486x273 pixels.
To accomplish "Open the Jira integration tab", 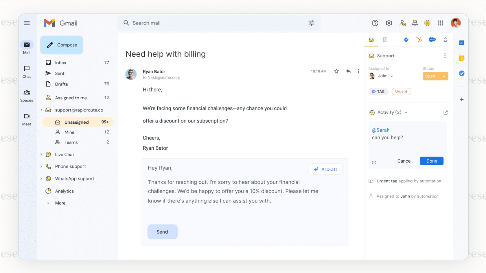I will point(406,40).
